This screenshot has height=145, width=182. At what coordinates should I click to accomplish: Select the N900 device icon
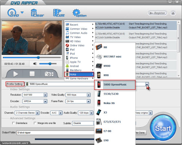click(99, 66)
